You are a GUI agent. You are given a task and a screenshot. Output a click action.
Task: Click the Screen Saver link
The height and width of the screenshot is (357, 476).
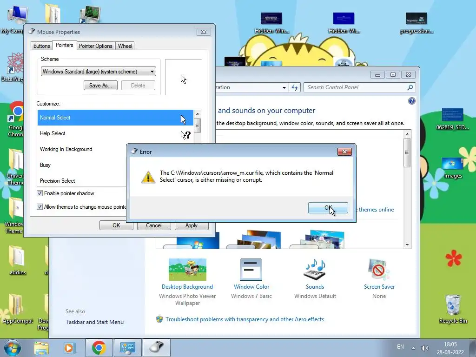[379, 286]
